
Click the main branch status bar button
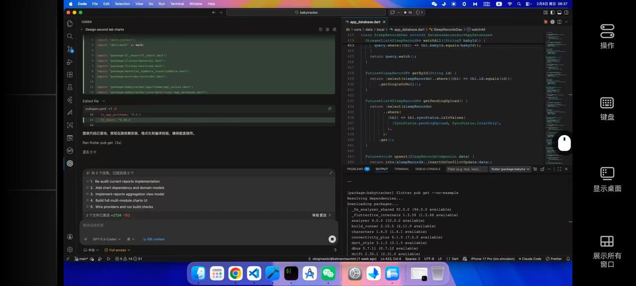point(81,259)
